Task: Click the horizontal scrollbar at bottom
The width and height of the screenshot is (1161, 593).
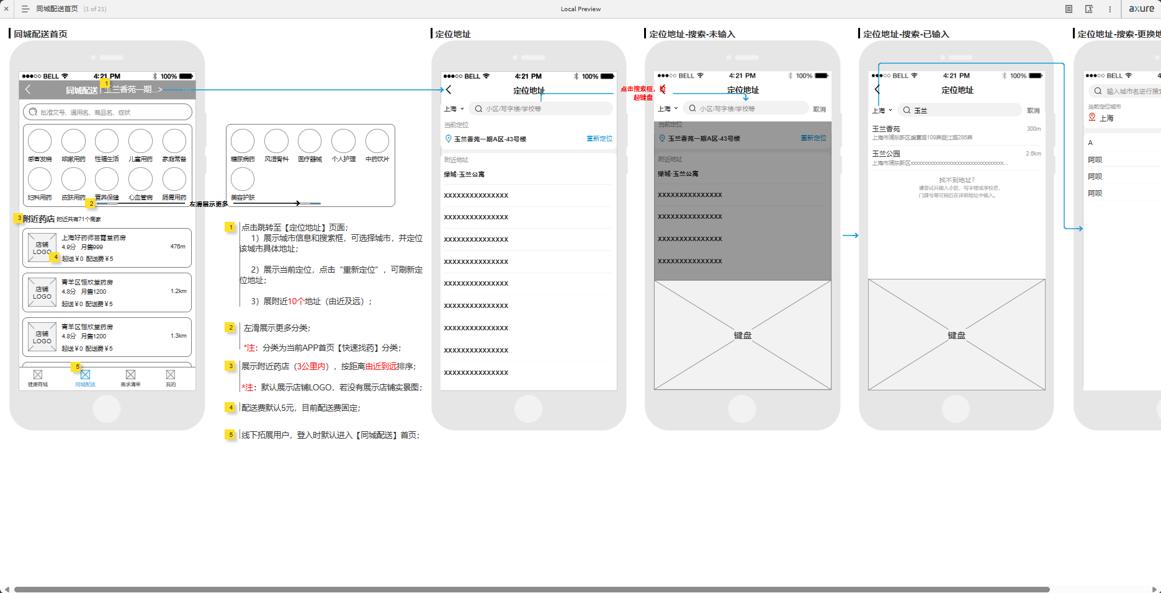Action: point(532,589)
